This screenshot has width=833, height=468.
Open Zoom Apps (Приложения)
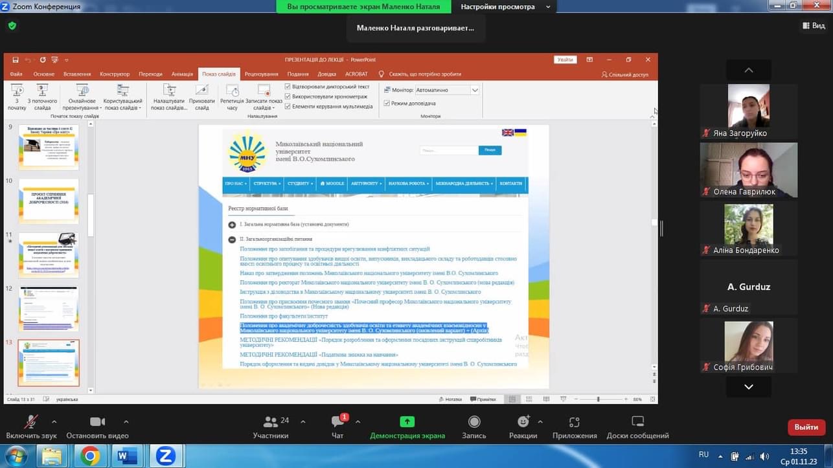575,427
